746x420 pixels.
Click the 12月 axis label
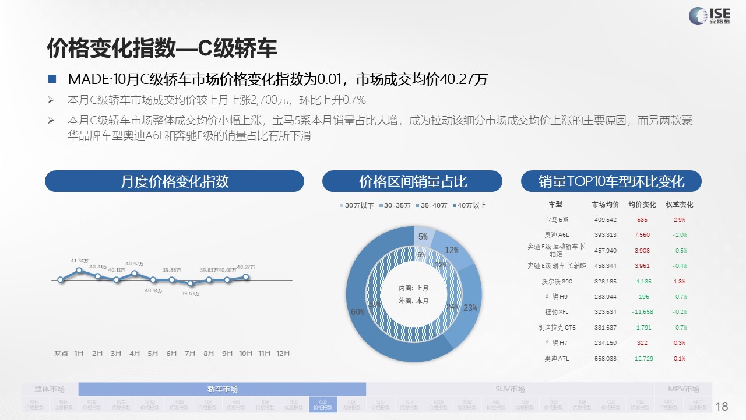pos(283,353)
